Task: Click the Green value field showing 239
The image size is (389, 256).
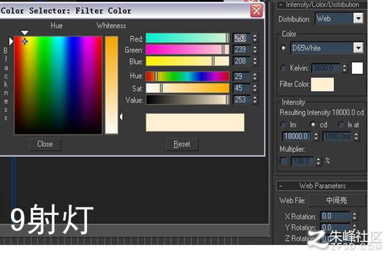Action: pos(241,49)
